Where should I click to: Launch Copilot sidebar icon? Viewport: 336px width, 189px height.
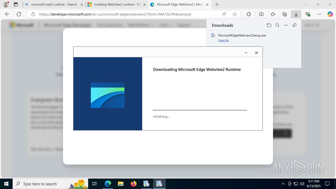(x=330, y=14)
